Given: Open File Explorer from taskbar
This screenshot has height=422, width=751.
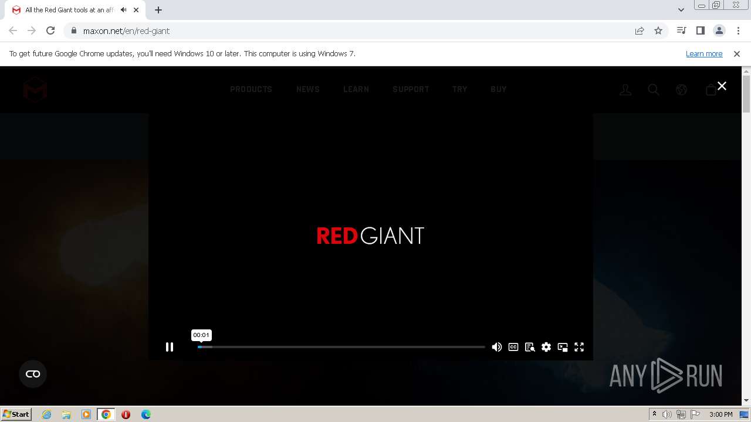Looking at the screenshot, I should pyautogui.click(x=66, y=414).
